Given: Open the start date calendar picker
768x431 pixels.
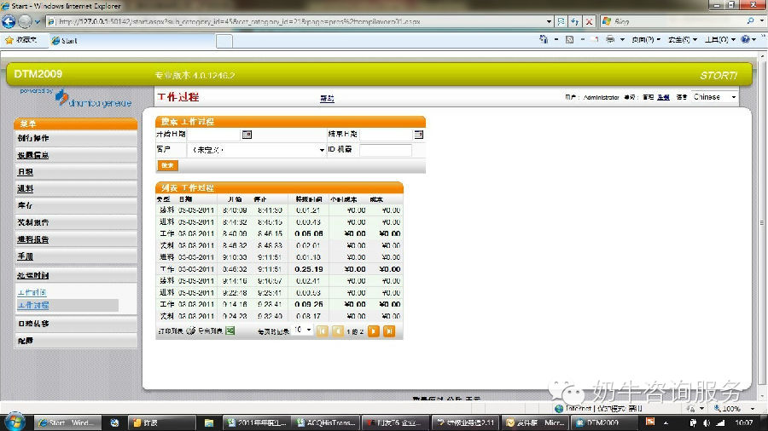Looking at the screenshot, I should click(247, 135).
